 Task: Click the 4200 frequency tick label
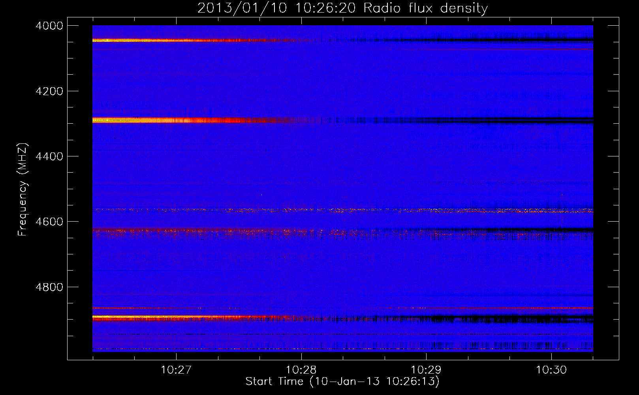click(49, 91)
